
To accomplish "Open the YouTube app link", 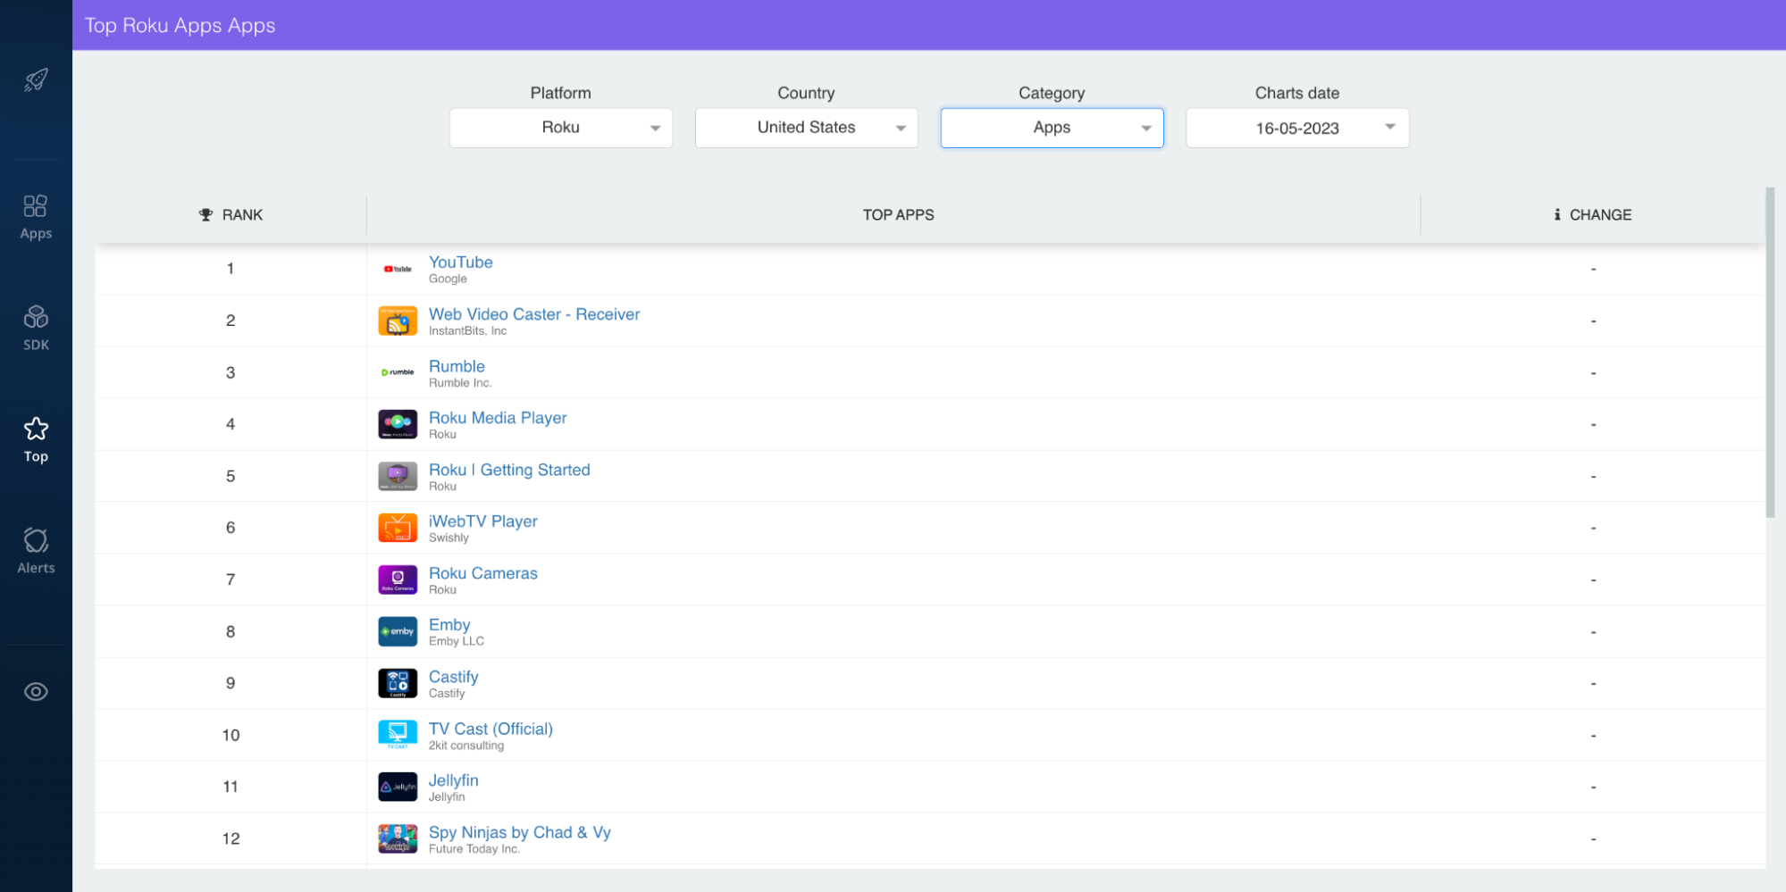I will [460, 263].
